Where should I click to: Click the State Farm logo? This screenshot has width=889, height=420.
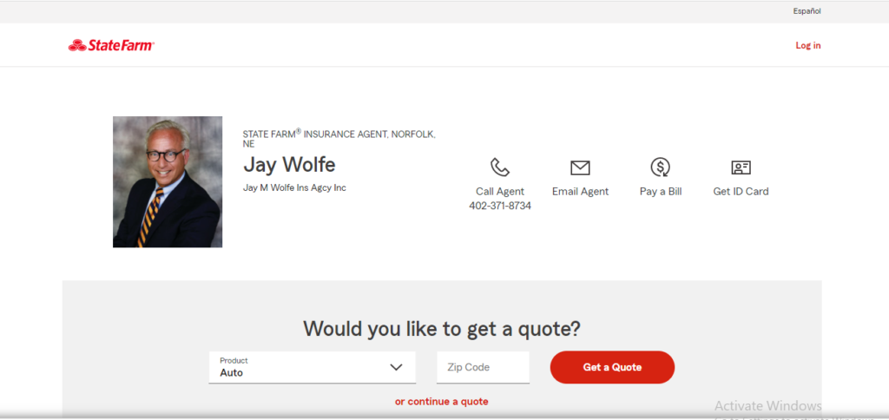point(111,46)
